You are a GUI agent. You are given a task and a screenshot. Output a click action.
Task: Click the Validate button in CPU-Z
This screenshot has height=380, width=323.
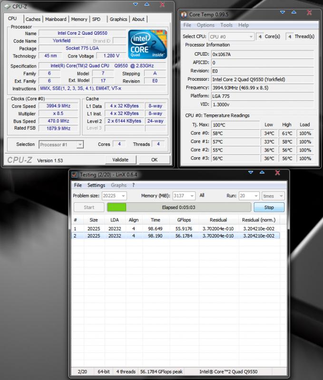coord(120,160)
